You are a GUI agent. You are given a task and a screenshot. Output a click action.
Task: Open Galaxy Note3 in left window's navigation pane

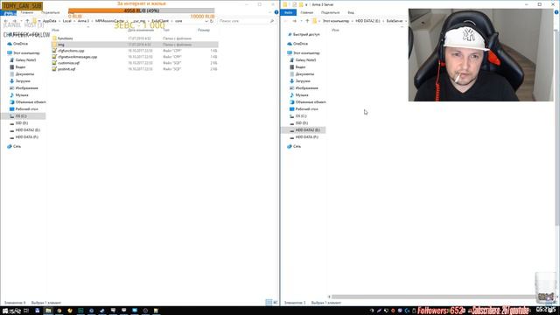[x=25, y=60]
